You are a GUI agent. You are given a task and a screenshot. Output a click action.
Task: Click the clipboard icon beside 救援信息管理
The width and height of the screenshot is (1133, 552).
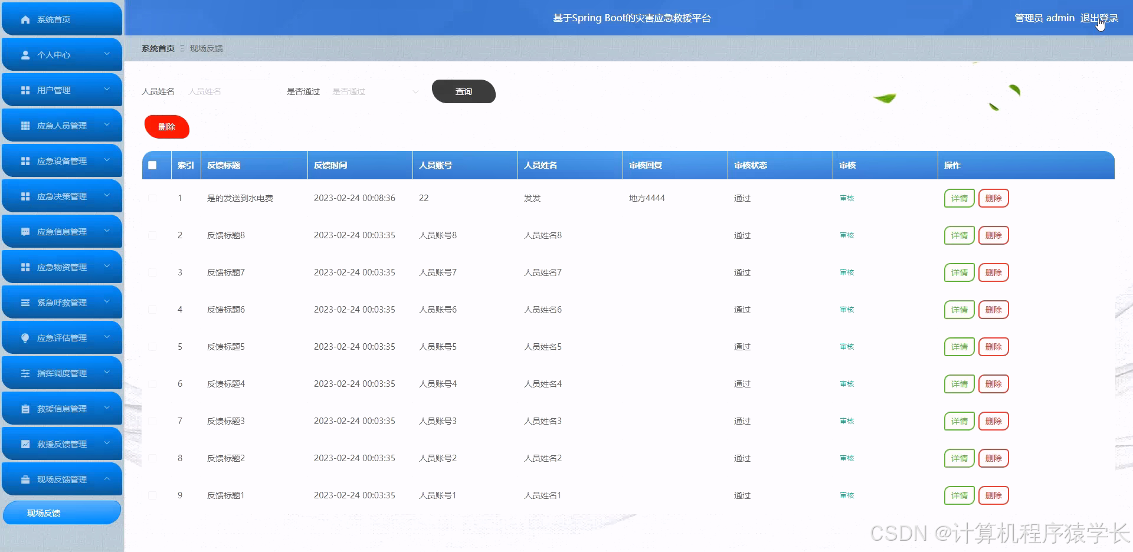(25, 409)
